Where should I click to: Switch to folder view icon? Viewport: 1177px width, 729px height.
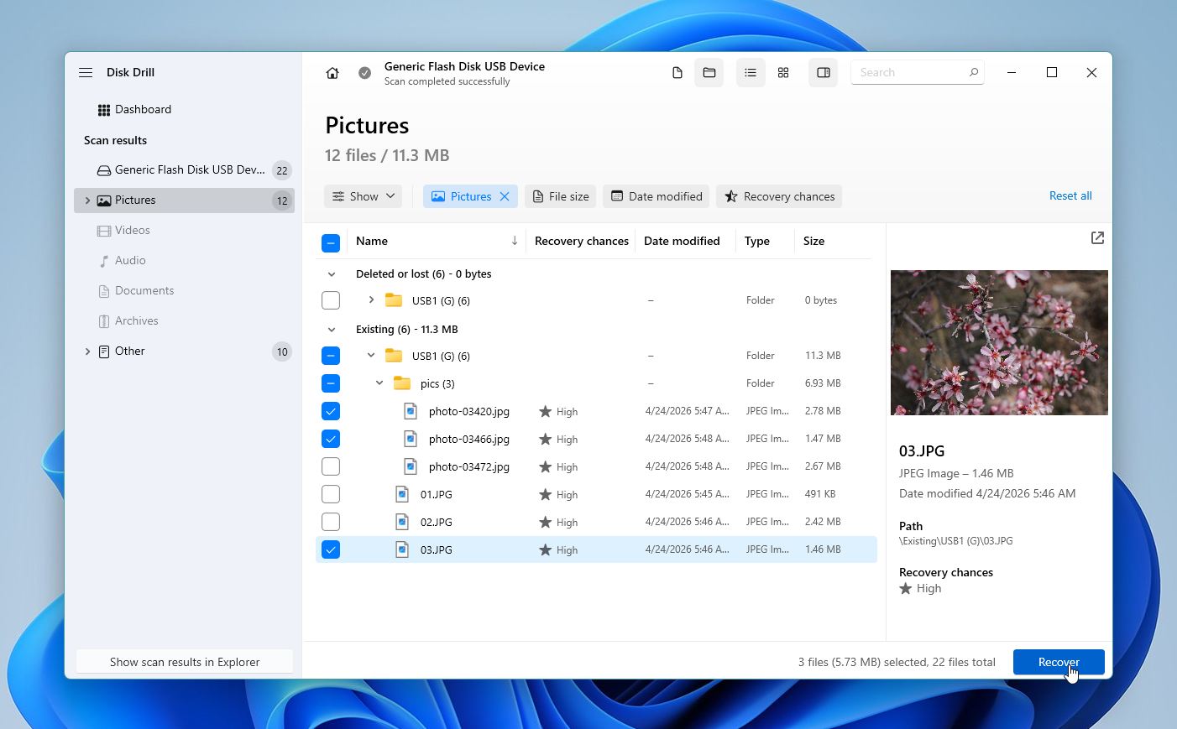pos(709,73)
